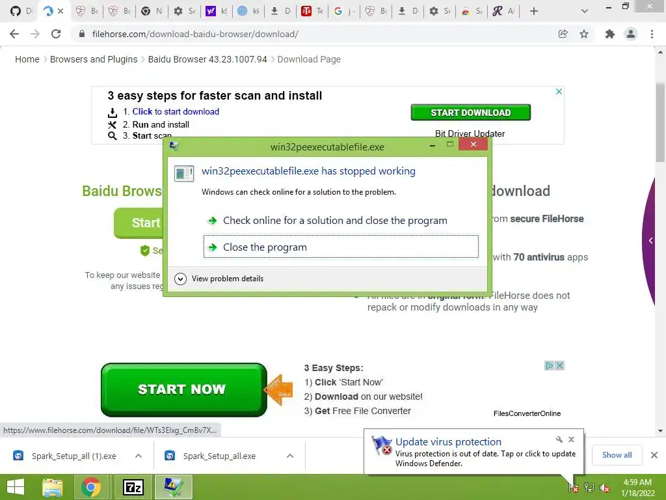Click Bit Driver Updater ad text

[470, 133]
